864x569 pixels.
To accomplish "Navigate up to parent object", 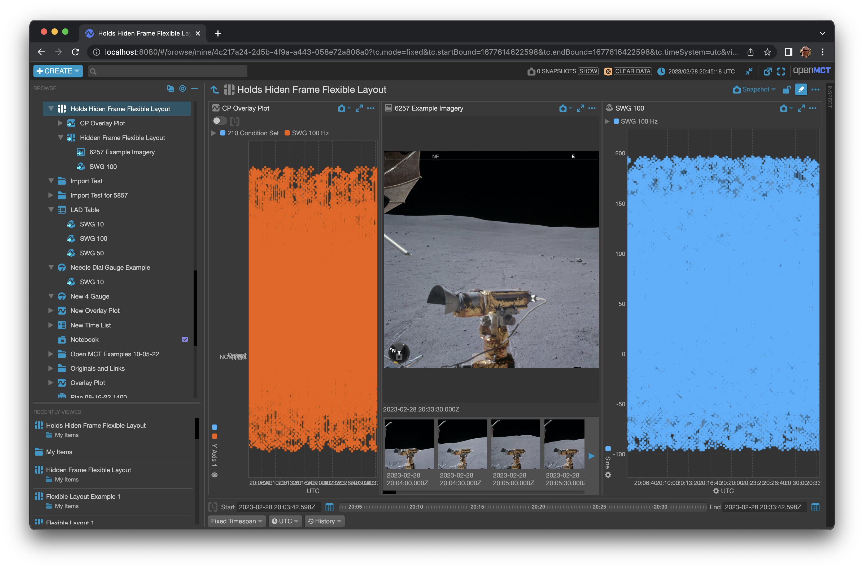I will [x=214, y=90].
